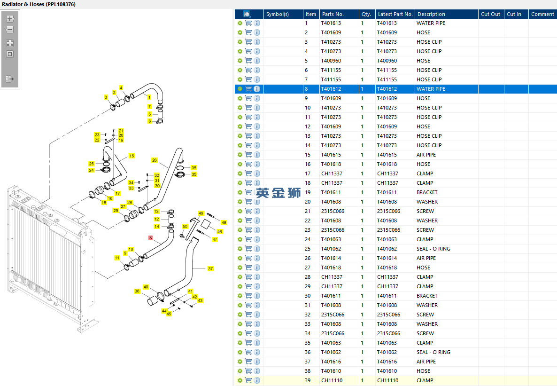Select SCREW description in row 34
557x386 pixels.
425,333
